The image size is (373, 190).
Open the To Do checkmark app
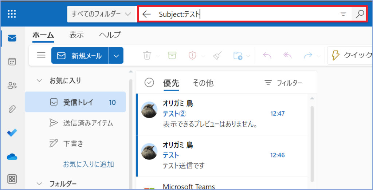point(12,133)
